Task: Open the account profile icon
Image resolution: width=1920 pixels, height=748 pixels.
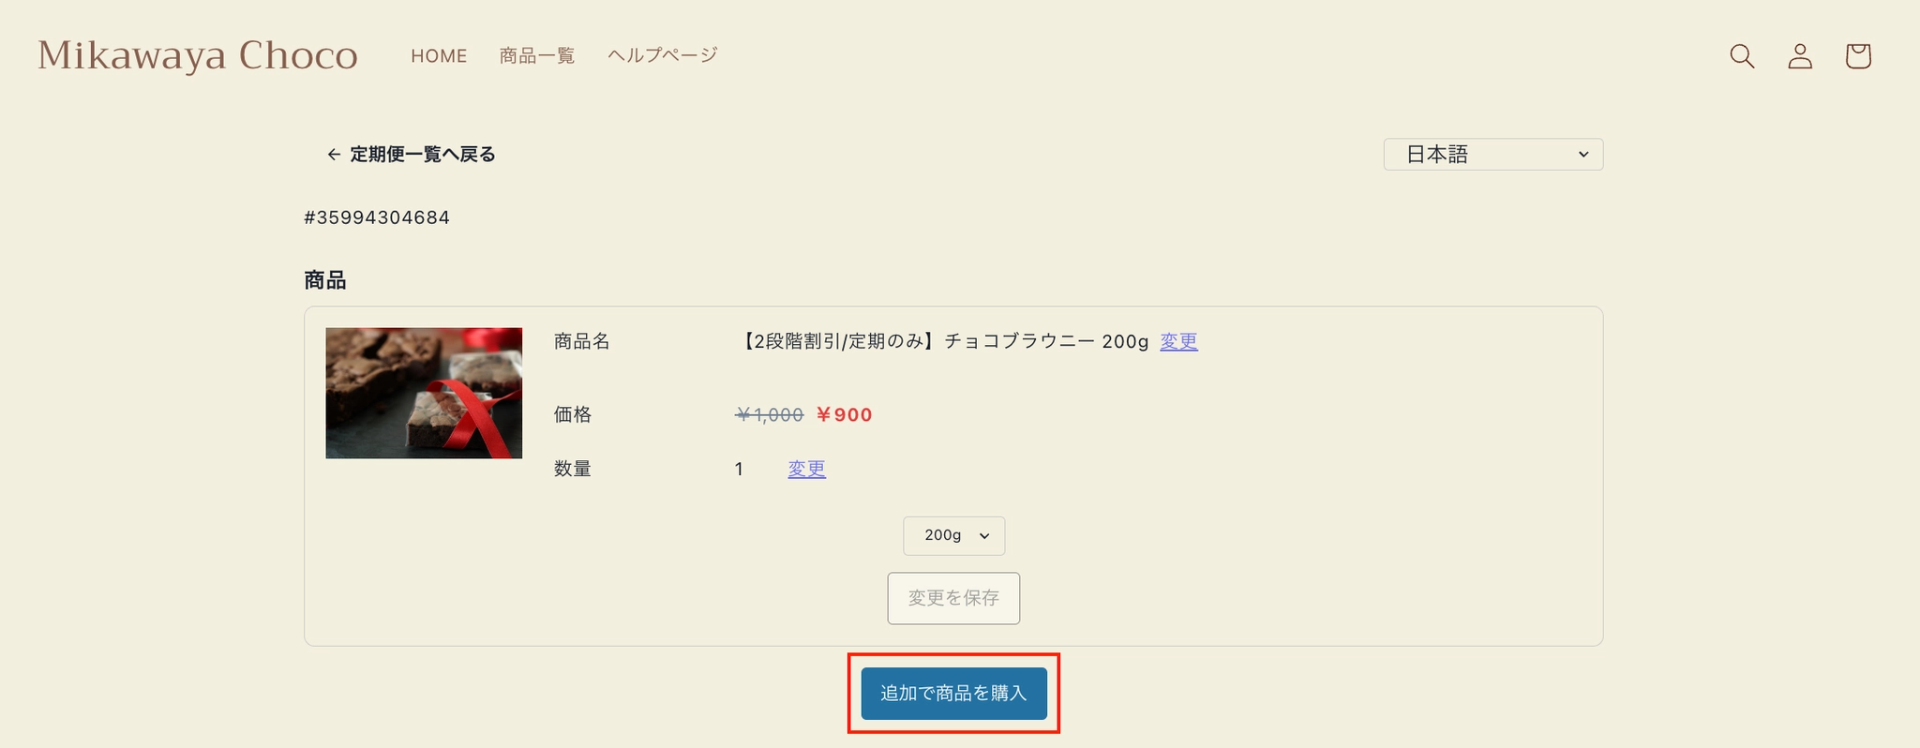Action: pyautogui.click(x=1800, y=56)
